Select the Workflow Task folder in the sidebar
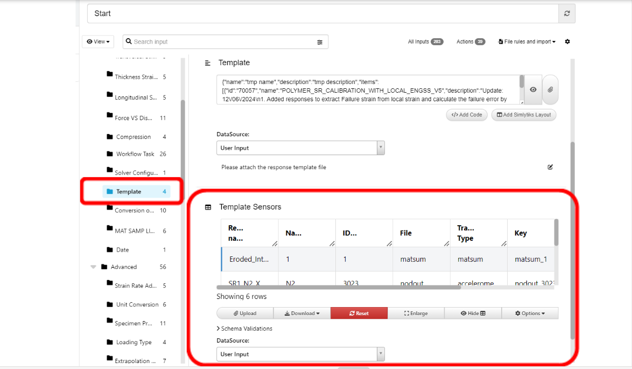This screenshot has width=632, height=369. click(x=136, y=154)
